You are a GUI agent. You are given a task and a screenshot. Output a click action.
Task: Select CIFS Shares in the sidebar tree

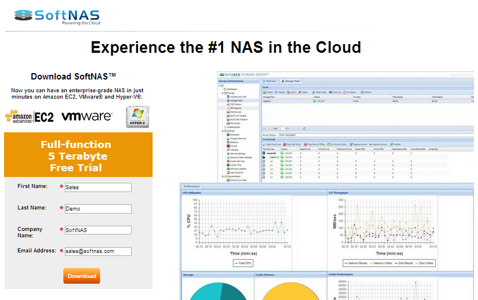(x=234, y=104)
